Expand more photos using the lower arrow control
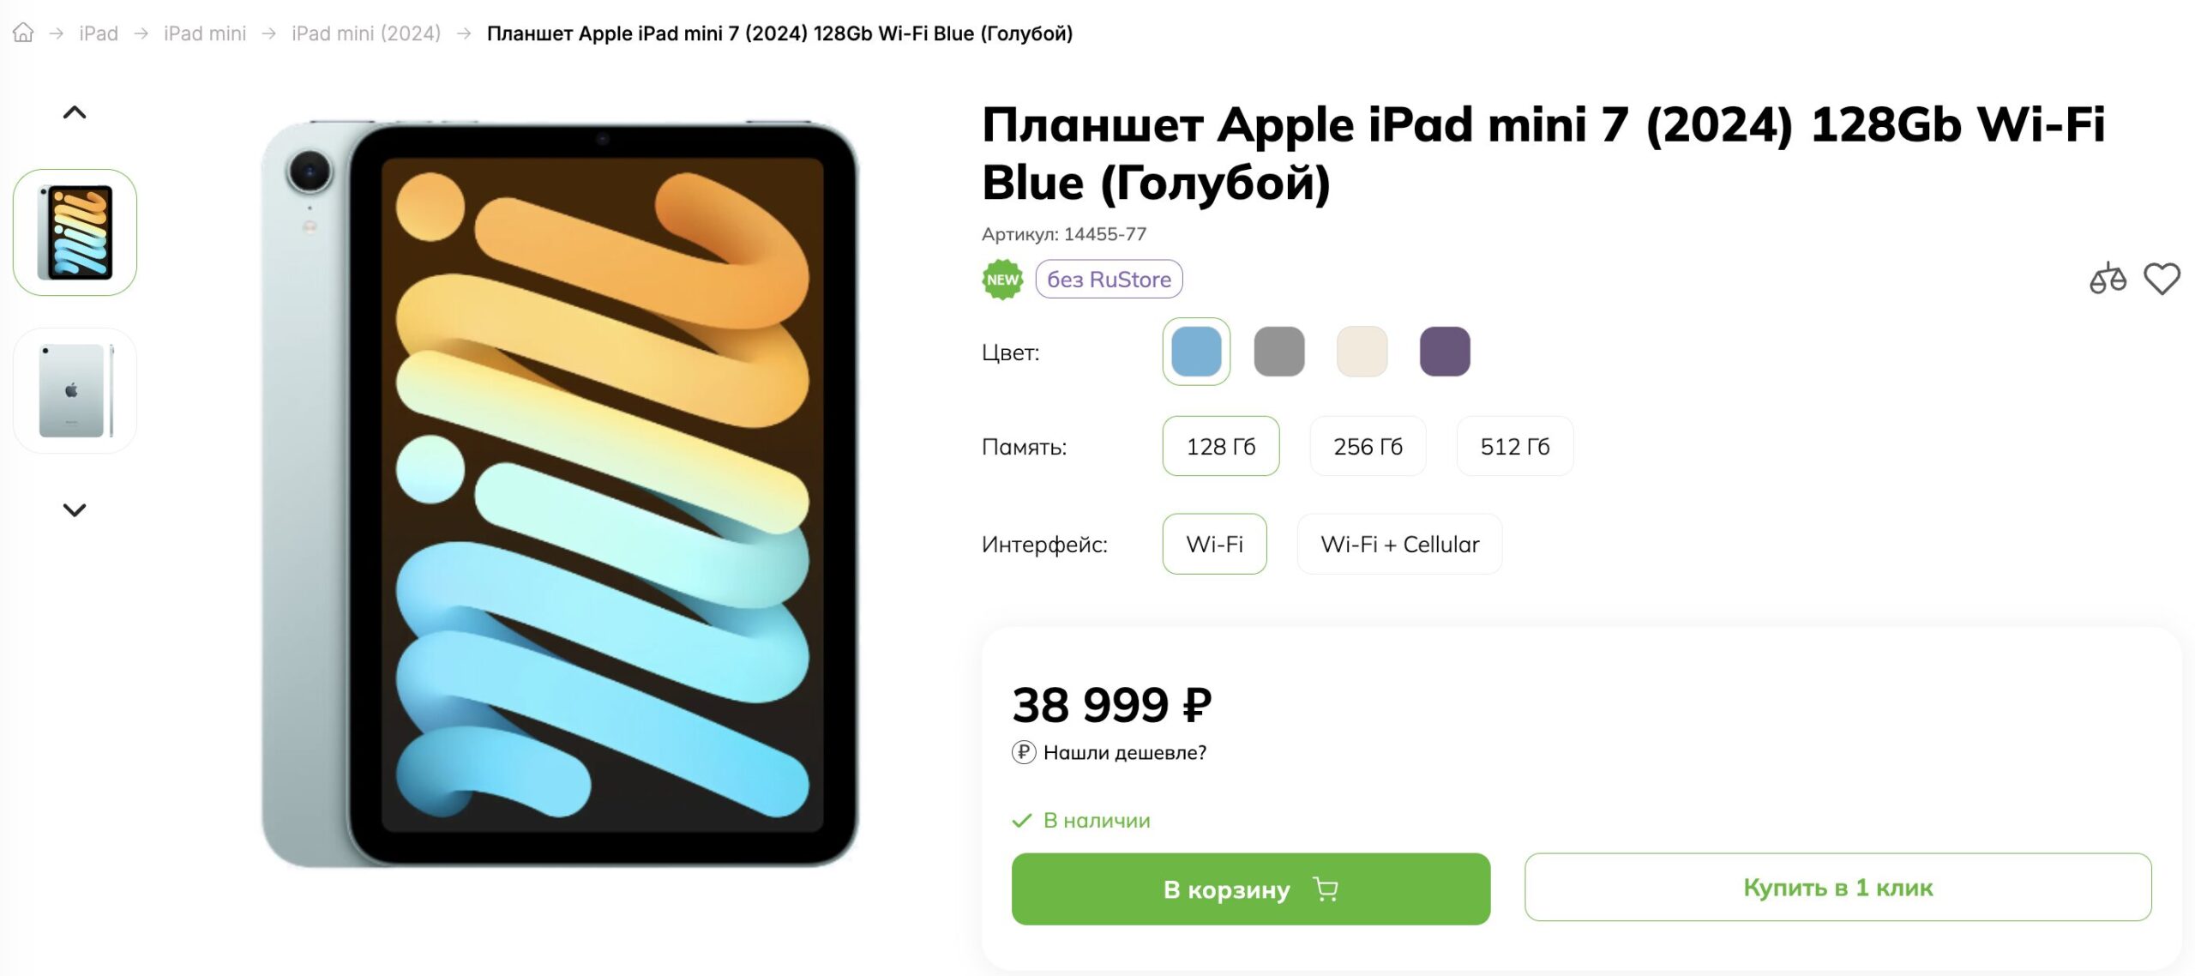Screen dimensions: 2195x976 tap(75, 509)
